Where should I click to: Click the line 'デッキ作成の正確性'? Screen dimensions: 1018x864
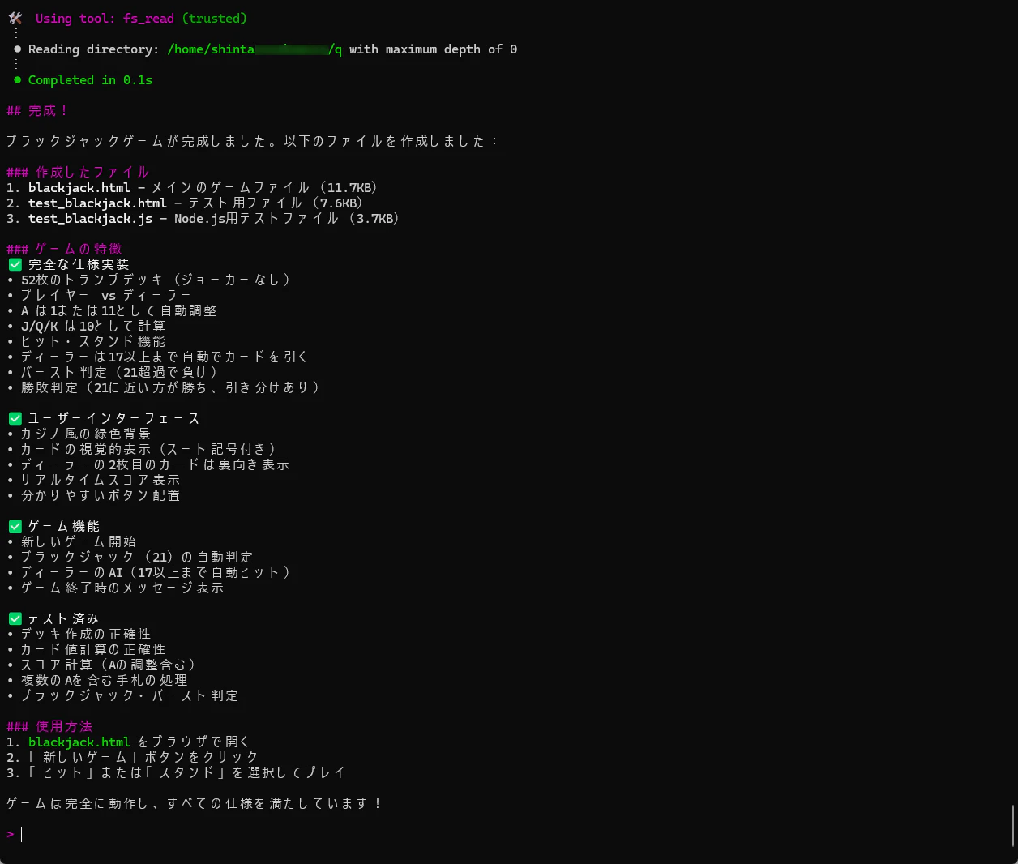click(x=86, y=634)
